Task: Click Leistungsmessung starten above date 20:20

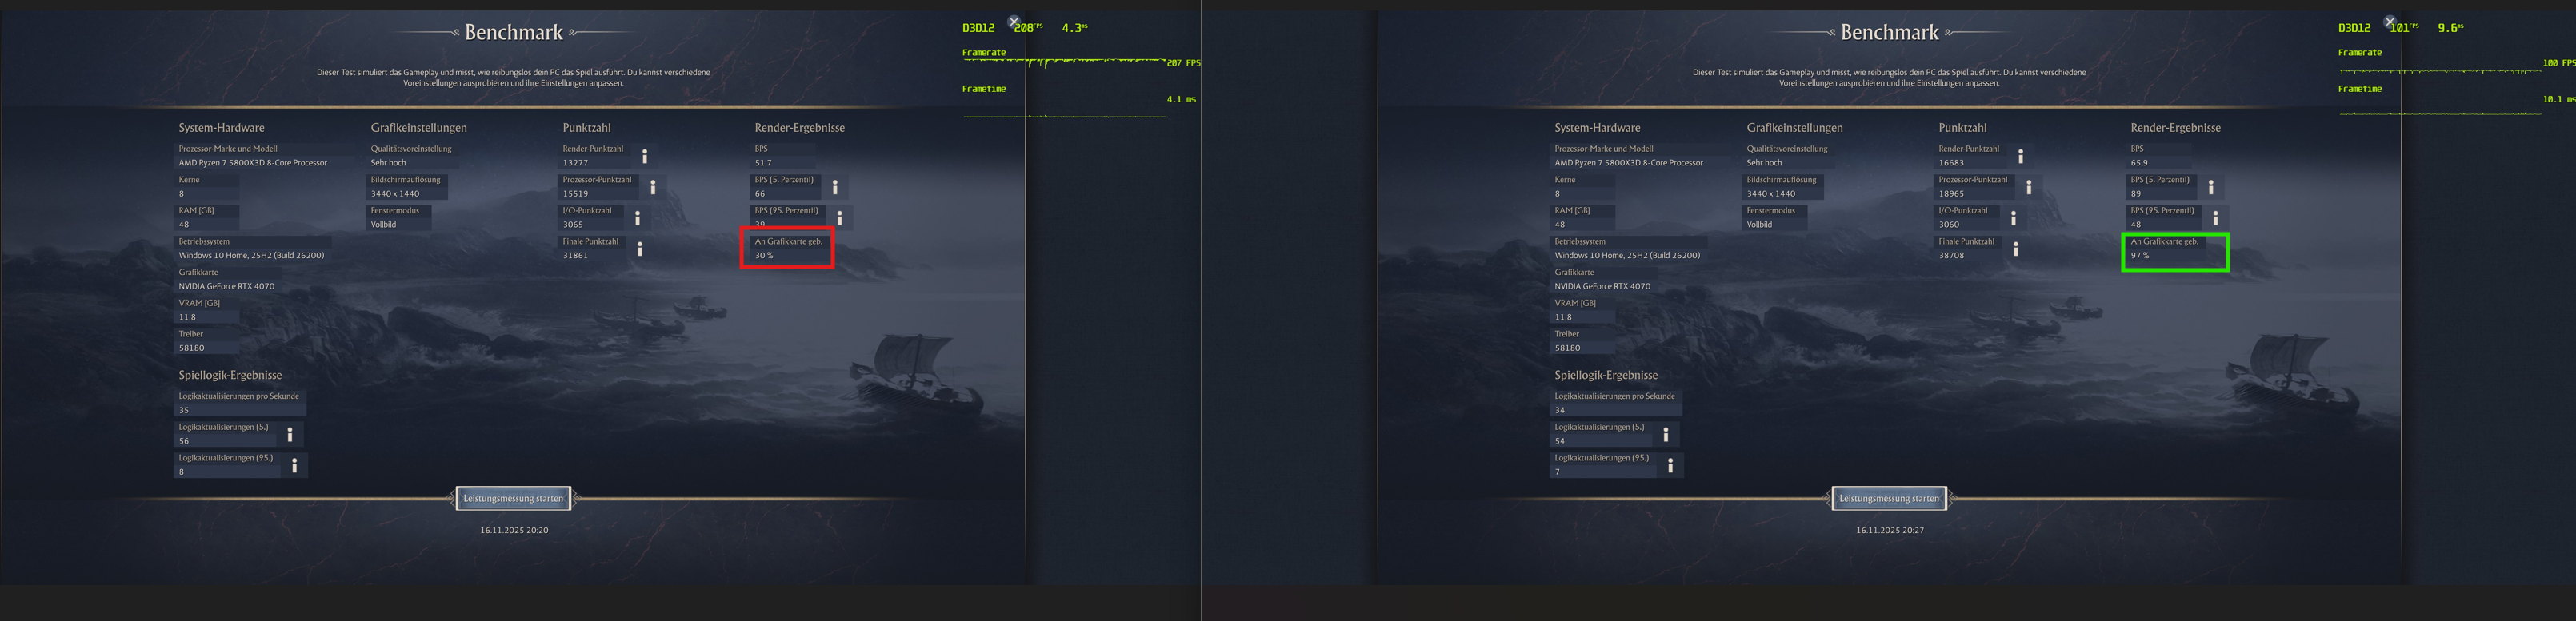Action: pyautogui.click(x=513, y=498)
